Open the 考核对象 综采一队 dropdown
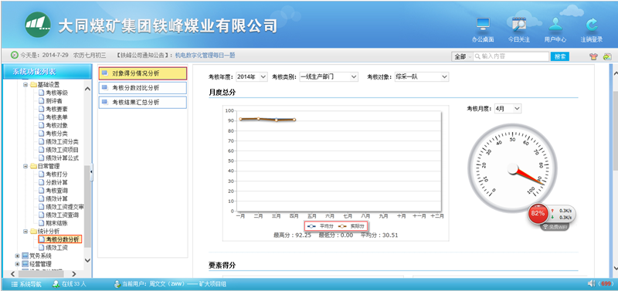Viewport: 618px width, 291px height. coord(421,76)
